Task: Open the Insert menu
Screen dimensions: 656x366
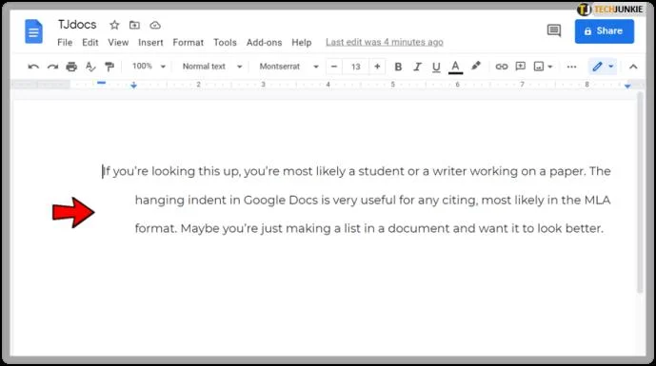Action: [150, 43]
